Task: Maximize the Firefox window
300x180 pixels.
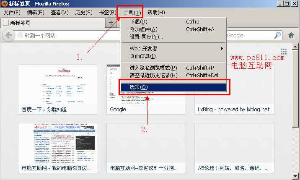Action: pos(287,4)
